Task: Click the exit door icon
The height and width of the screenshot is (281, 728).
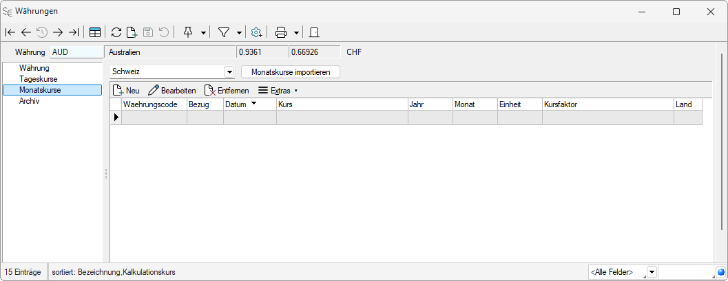Action: click(313, 32)
